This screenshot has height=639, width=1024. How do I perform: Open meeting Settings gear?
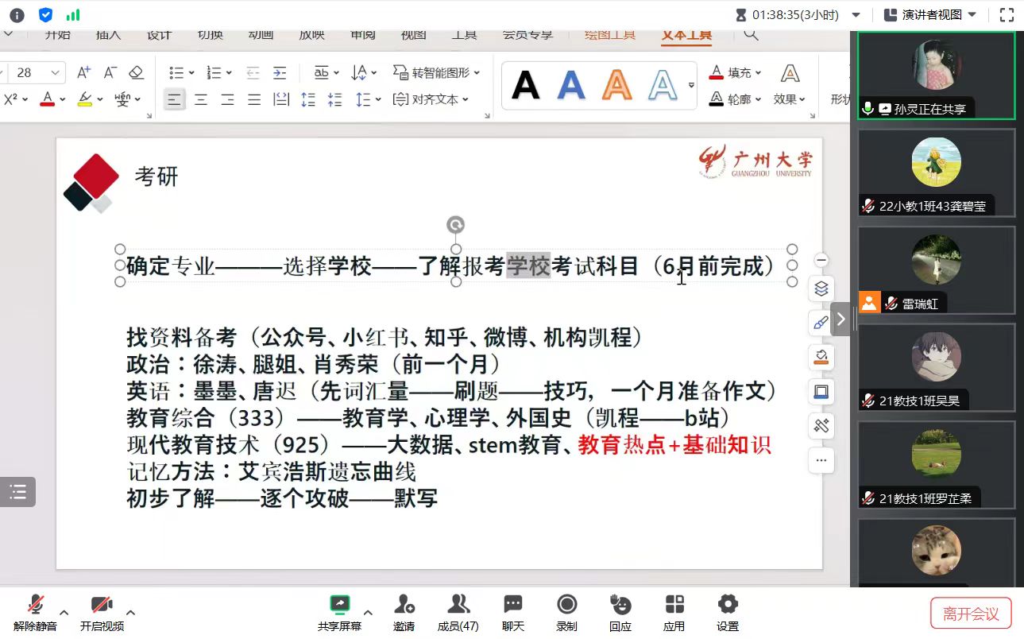[727, 612]
